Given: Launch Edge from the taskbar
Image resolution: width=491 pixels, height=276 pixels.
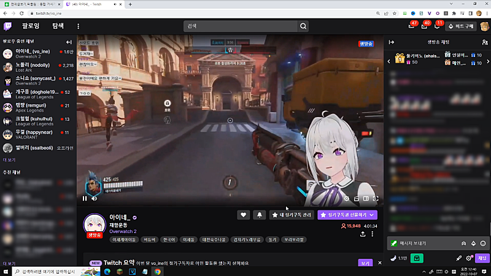Looking at the screenshot, I should tap(107, 272).
